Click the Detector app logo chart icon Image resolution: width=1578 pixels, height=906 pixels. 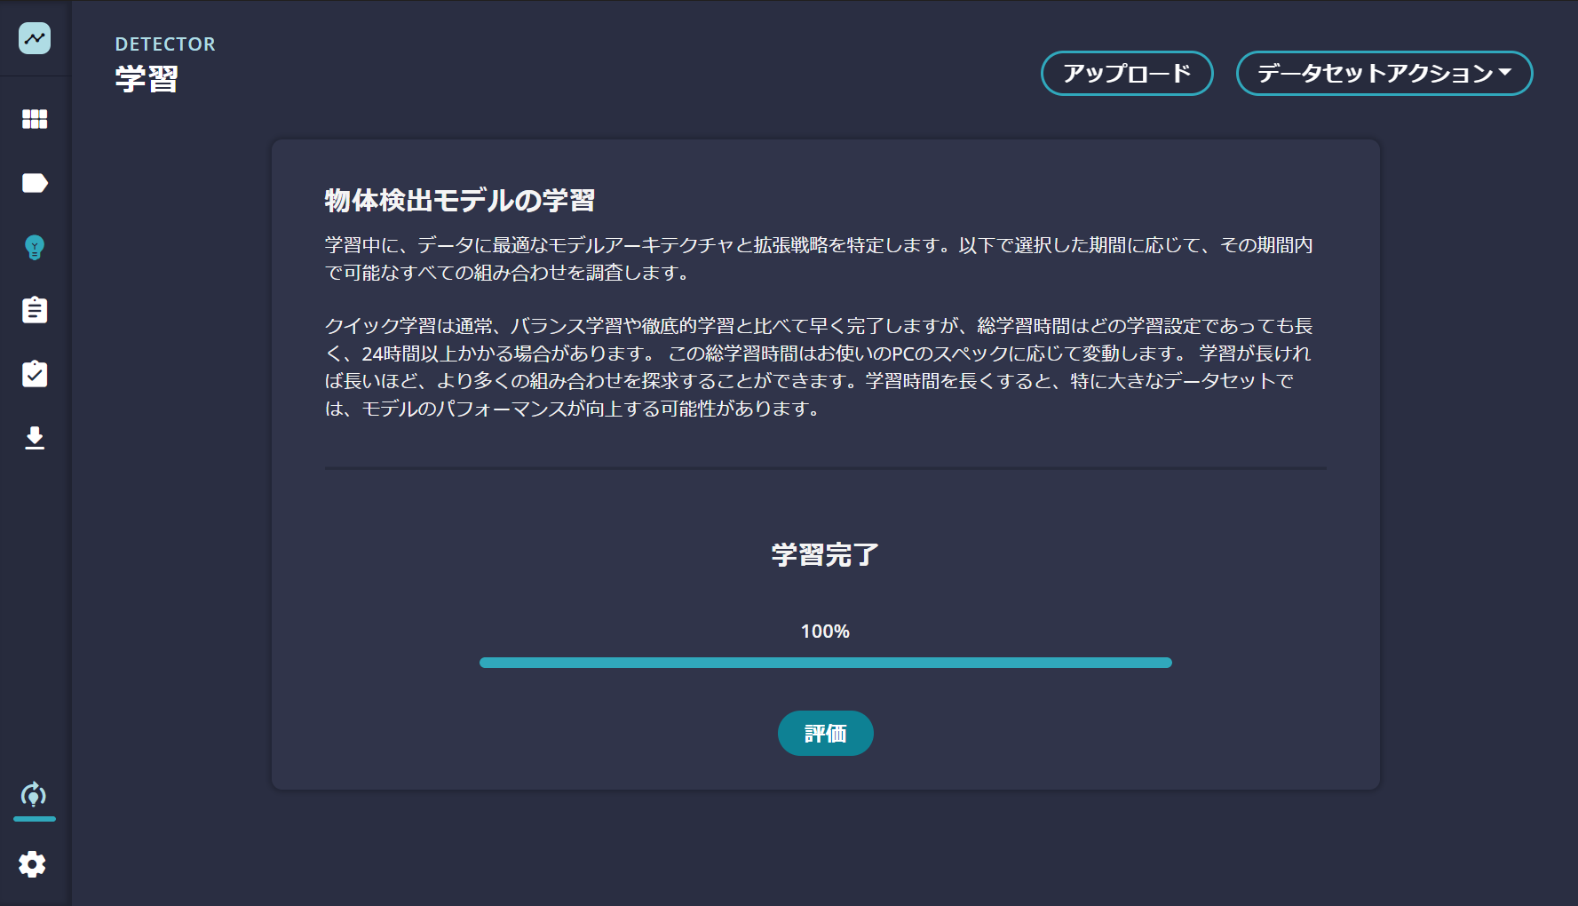[x=35, y=38]
